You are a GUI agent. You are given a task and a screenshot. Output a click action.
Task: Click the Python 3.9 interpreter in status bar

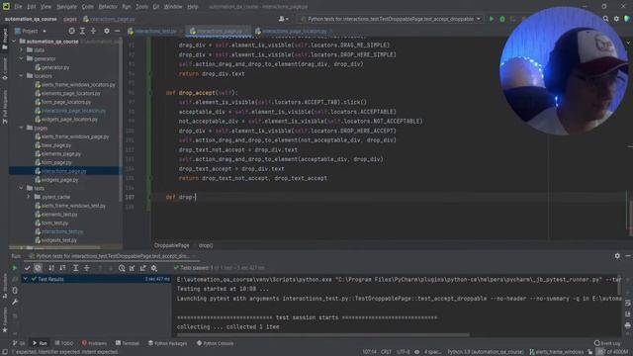pos(486,352)
